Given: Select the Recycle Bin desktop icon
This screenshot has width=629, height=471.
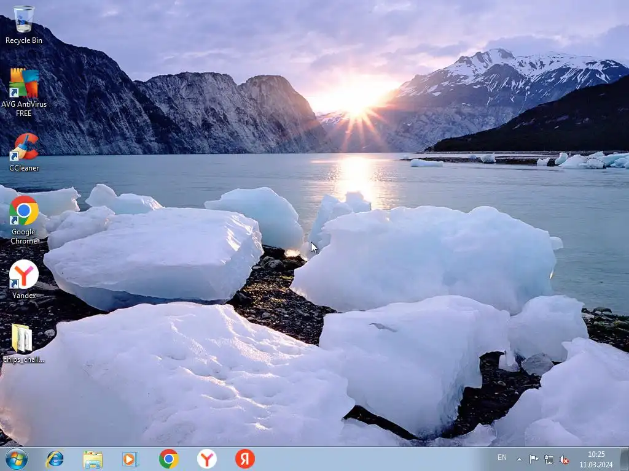Looking at the screenshot, I should pos(24,25).
